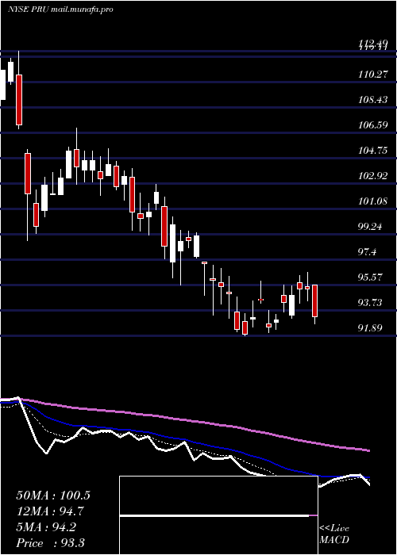Click the 'NYSE PRU mail.munafa.pro' chart title
The height and width of the screenshot is (555, 397).
coord(60,10)
